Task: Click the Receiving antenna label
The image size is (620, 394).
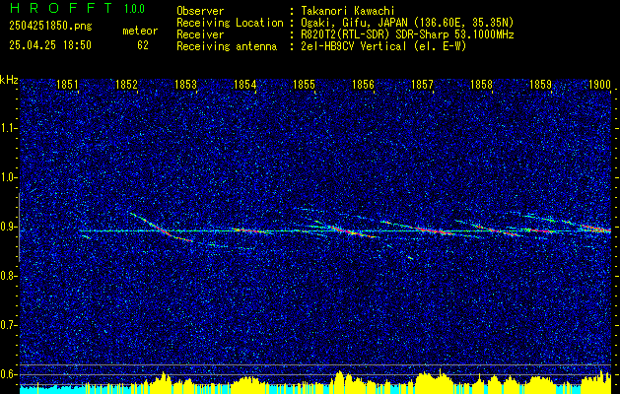Action: point(227,46)
